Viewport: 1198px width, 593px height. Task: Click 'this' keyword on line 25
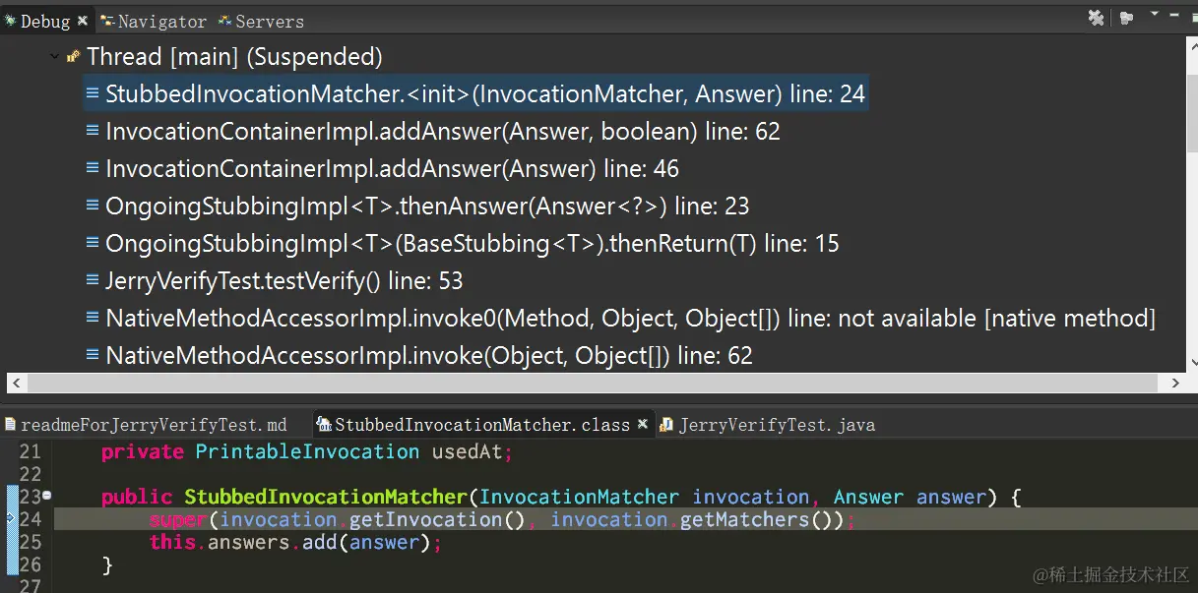(172, 542)
